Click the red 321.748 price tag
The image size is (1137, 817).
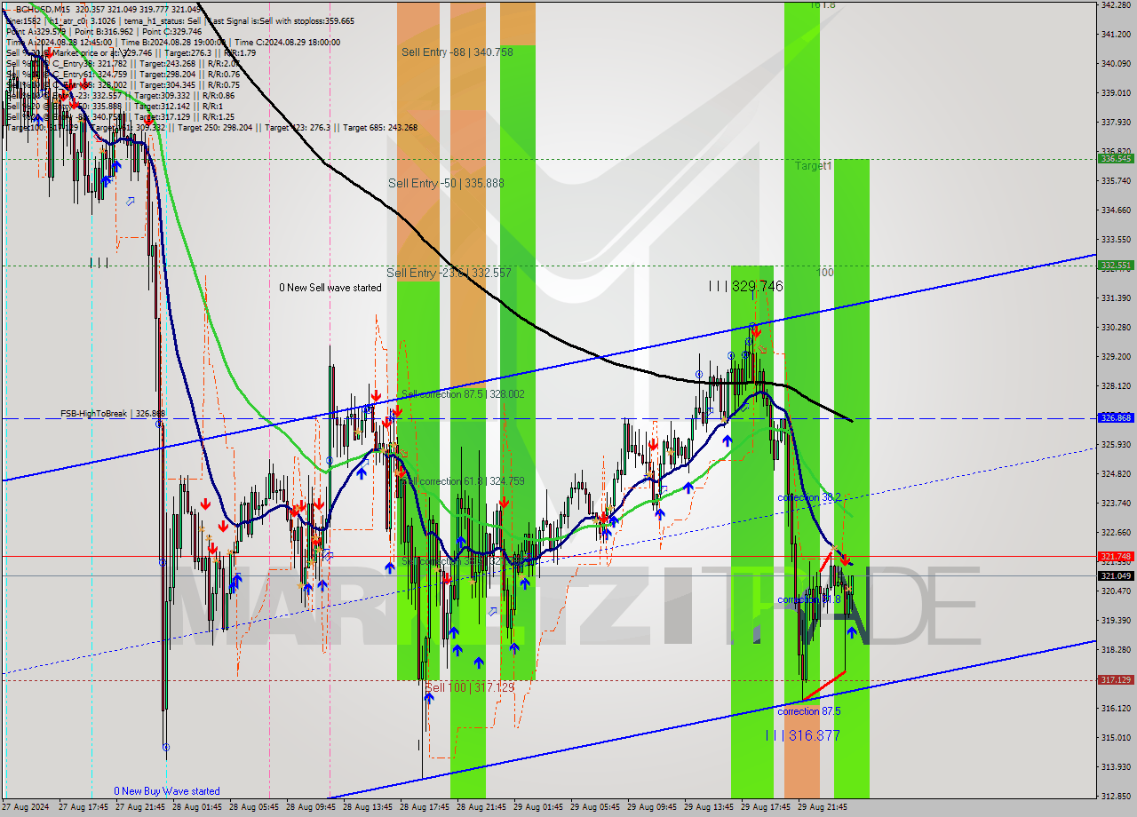click(x=1115, y=556)
